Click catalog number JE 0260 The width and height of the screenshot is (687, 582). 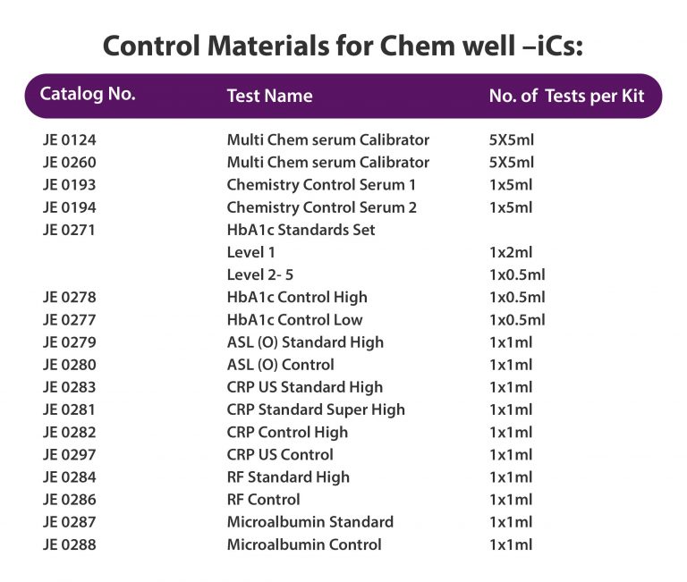(69, 163)
